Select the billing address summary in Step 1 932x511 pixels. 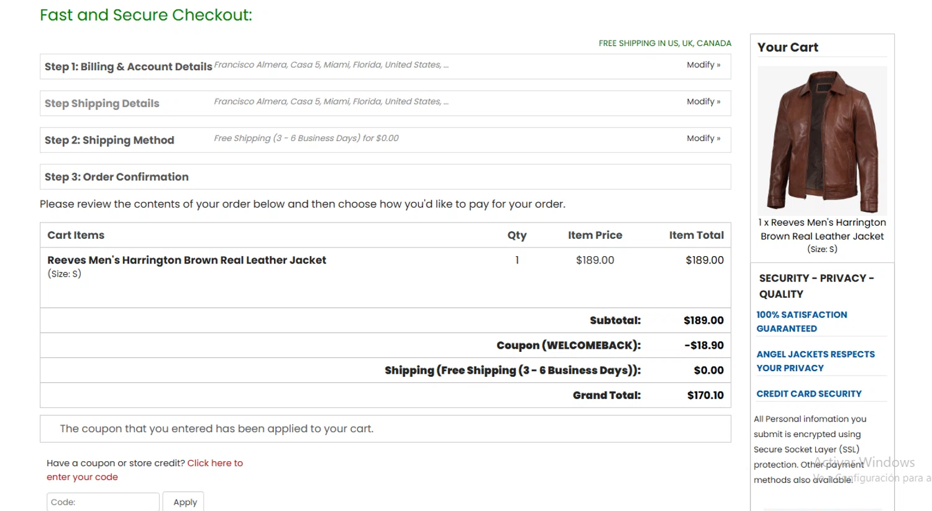(331, 65)
